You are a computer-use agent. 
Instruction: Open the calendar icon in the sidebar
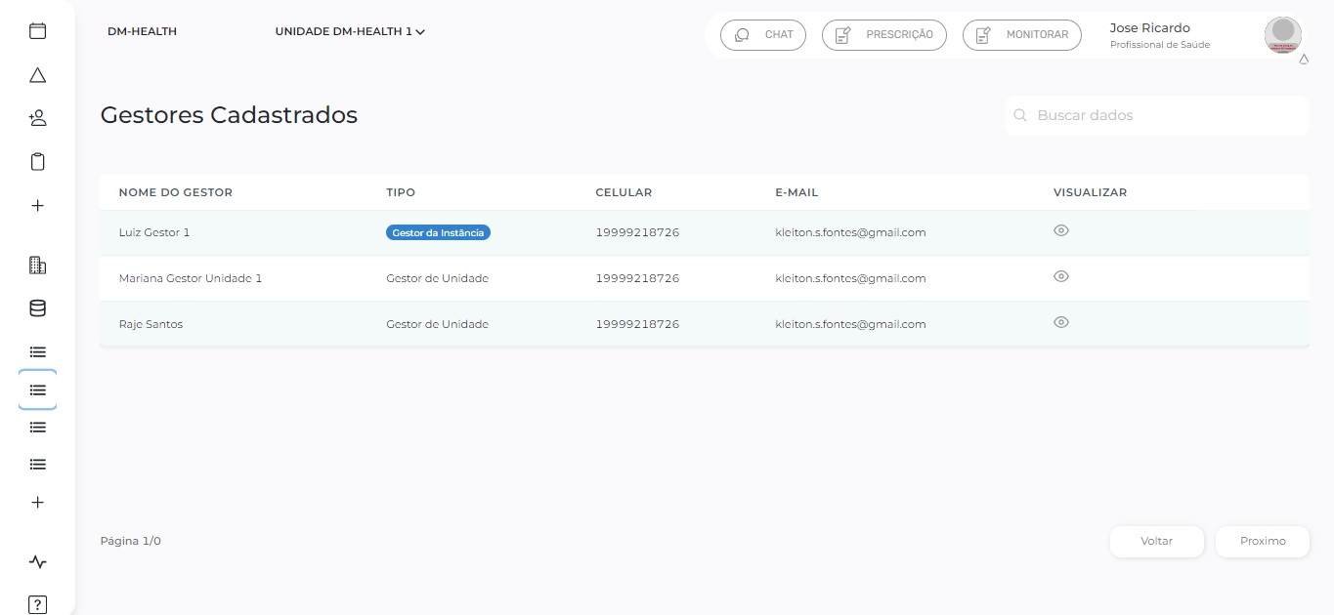[x=37, y=31]
